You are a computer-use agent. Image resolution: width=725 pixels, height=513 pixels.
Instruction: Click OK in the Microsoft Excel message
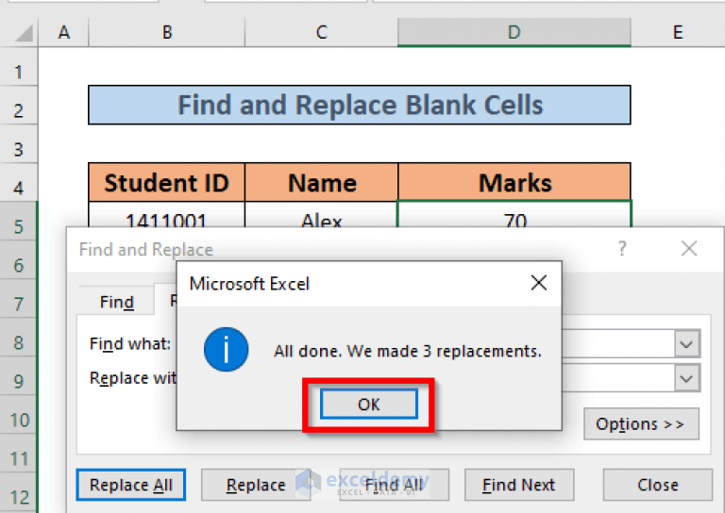click(x=369, y=405)
